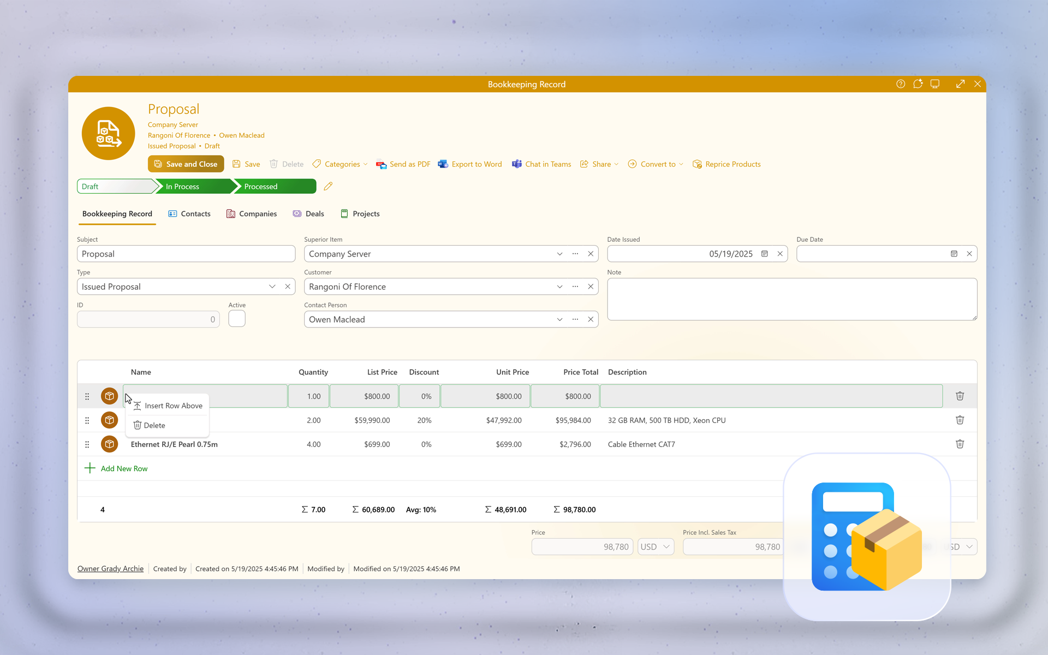
Task: Switch to the Deals tab
Action: [308, 213]
